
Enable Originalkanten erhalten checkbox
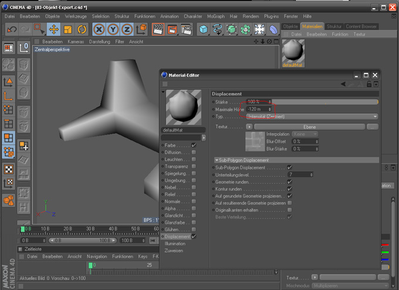click(289, 210)
